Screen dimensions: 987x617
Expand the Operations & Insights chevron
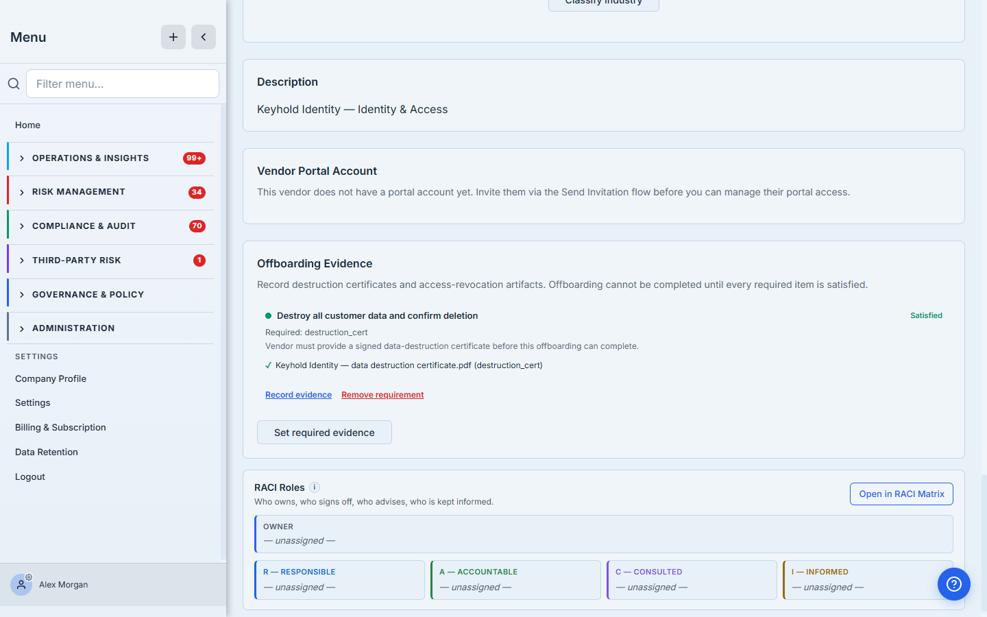click(22, 158)
